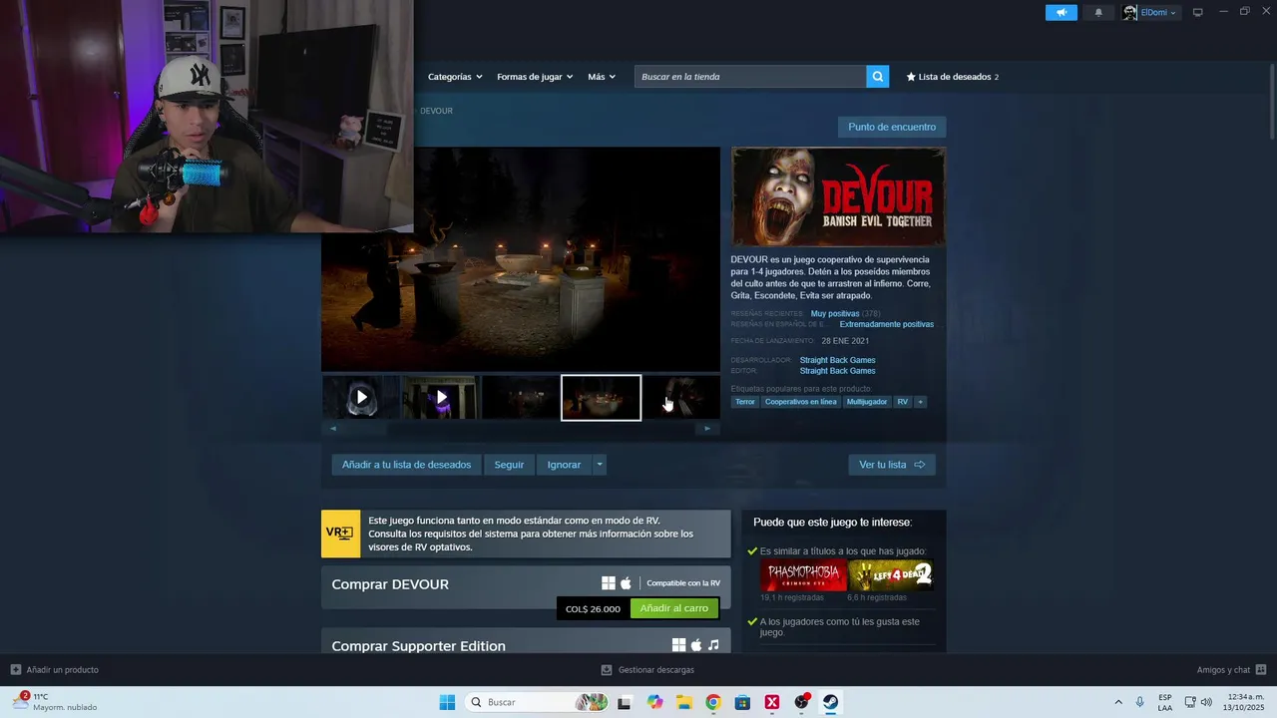Click the Terror tag
1277x718 pixels.
745,402
